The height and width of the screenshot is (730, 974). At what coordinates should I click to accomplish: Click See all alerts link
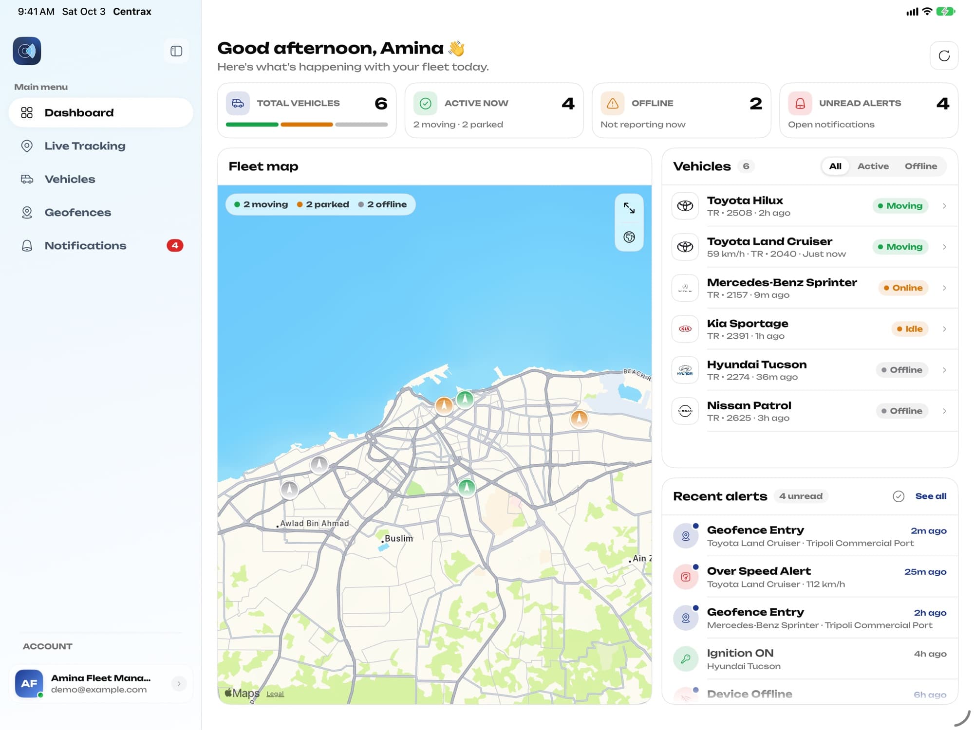point(931,496)
